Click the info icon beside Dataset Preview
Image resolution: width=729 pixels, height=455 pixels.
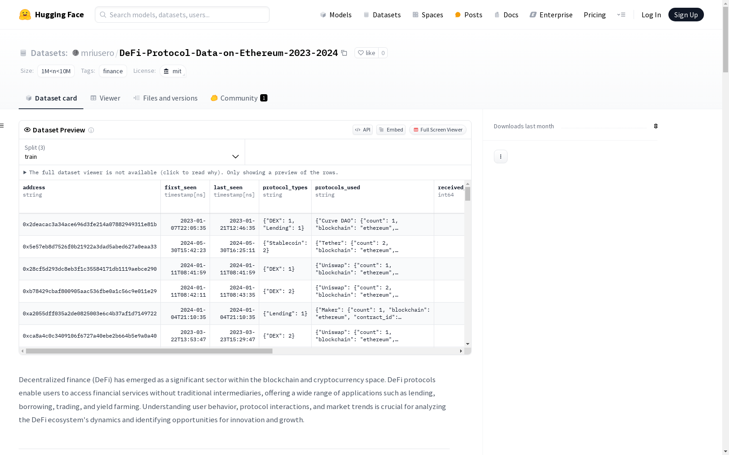(x=91, y=130)
